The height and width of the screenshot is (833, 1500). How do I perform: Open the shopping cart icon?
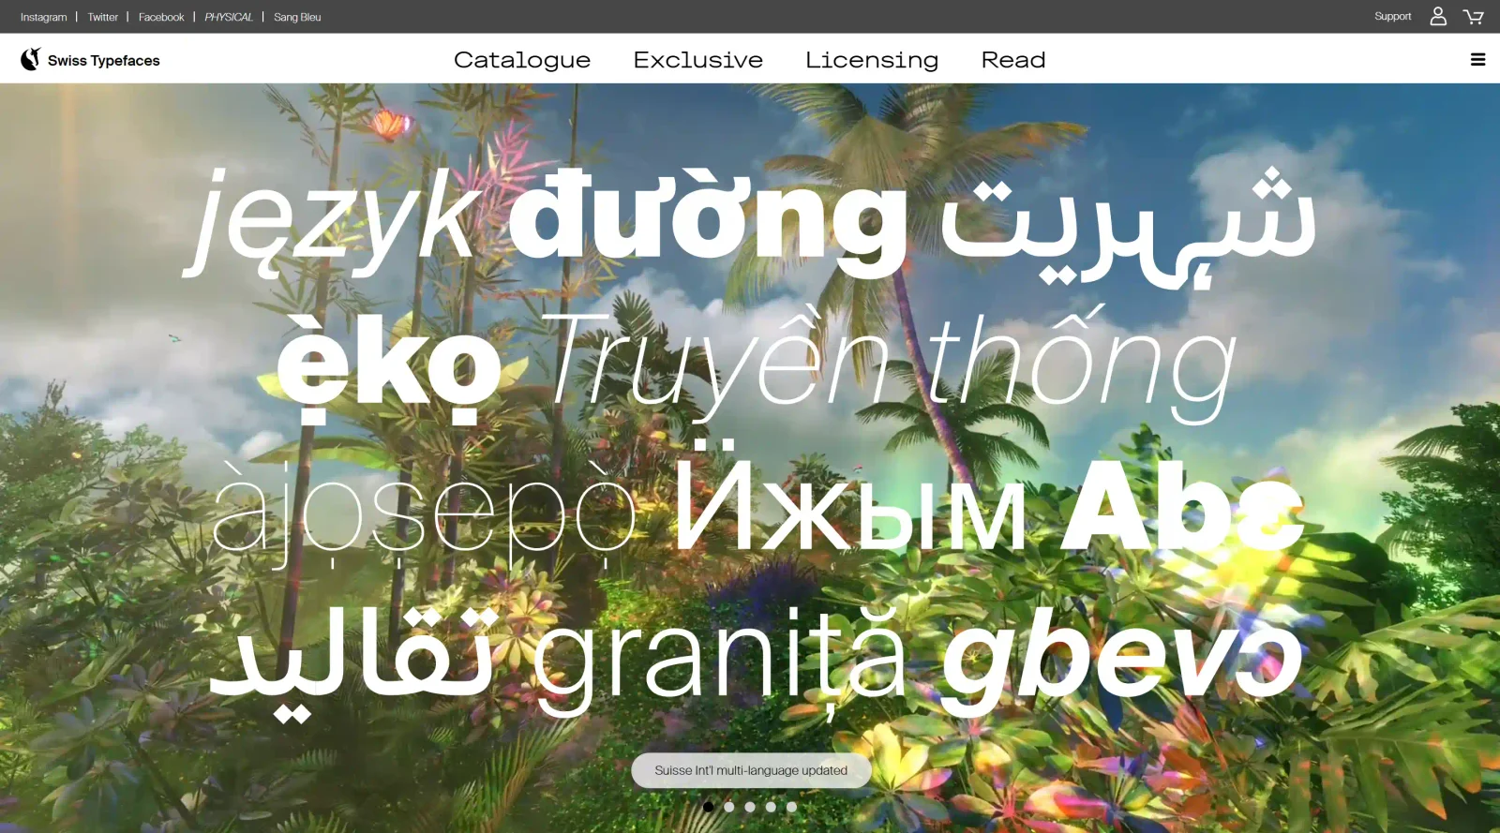[x=1473, y=17]
